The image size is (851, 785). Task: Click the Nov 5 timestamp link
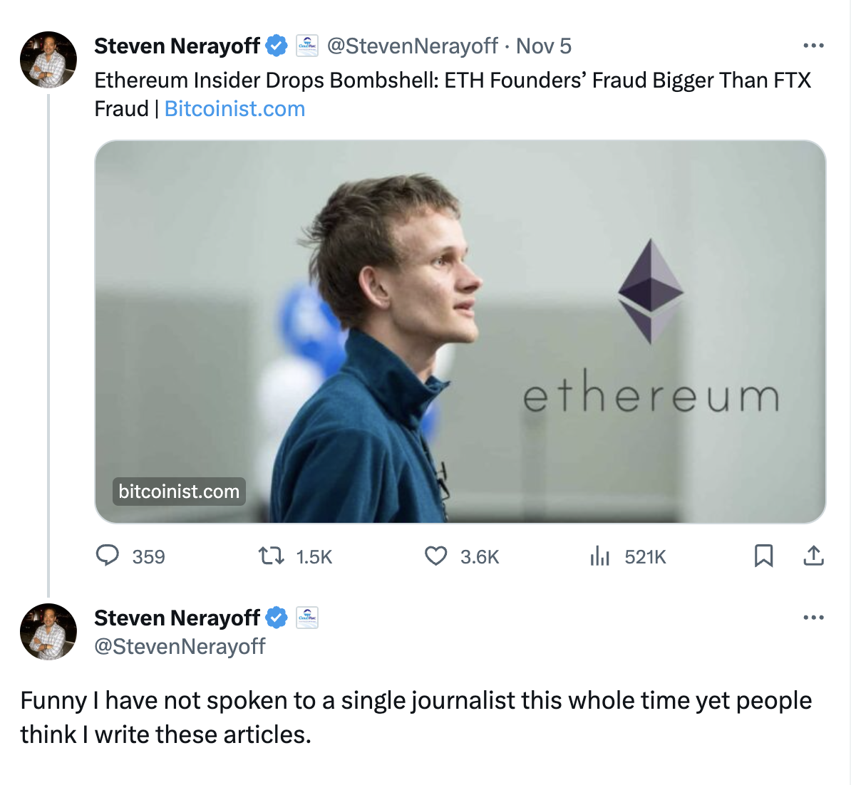point(544,45)
